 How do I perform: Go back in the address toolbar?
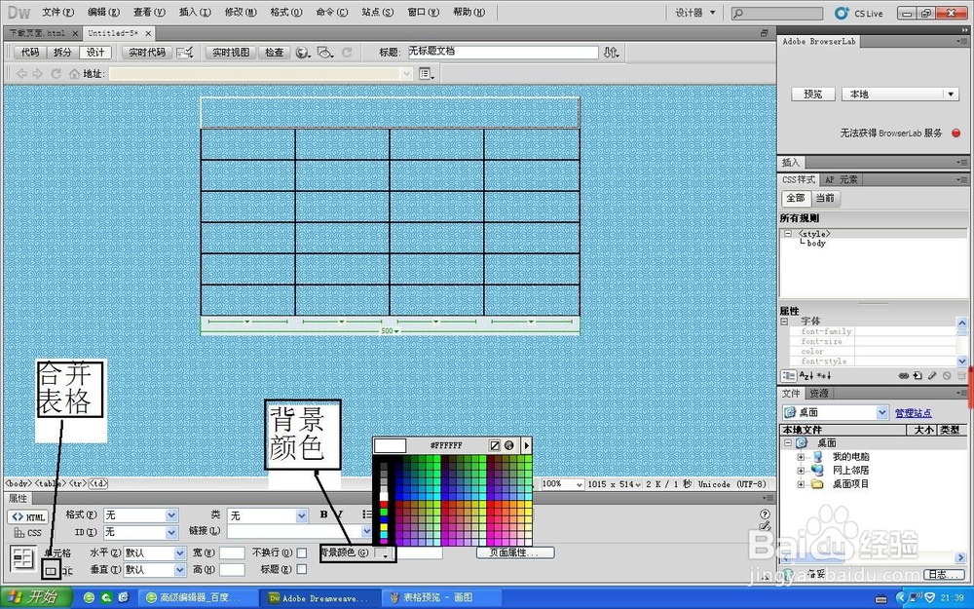tap(21, 74)
